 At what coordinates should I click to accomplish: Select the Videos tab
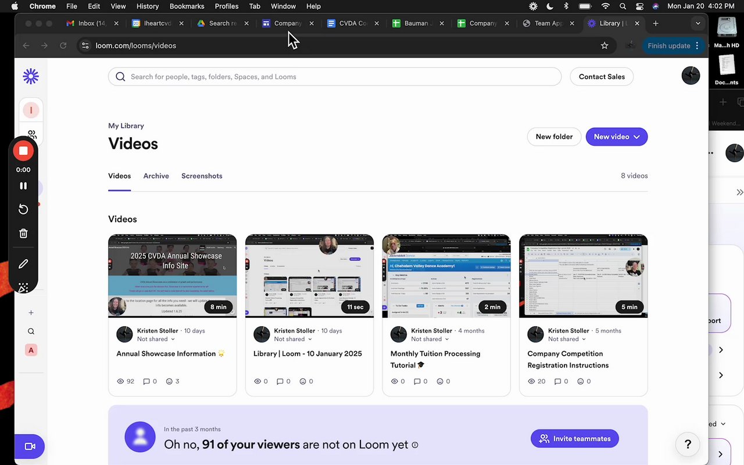point(119,176)
